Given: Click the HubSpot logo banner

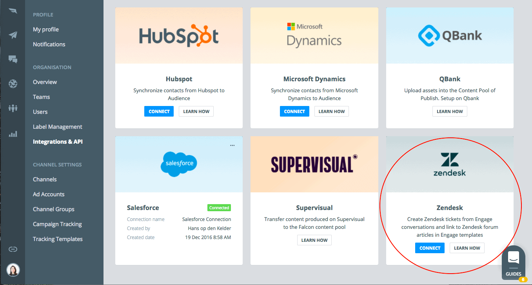Looking at the screenshot, I should [x=179, y=35].
